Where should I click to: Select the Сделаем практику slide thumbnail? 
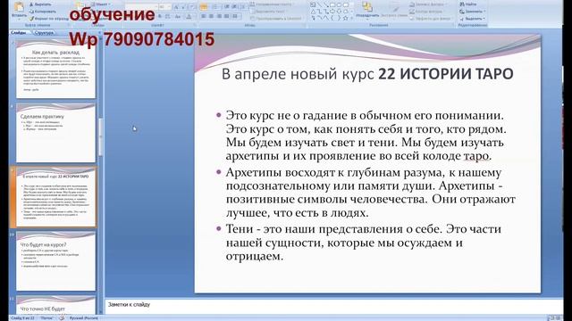tap(55, 133)
